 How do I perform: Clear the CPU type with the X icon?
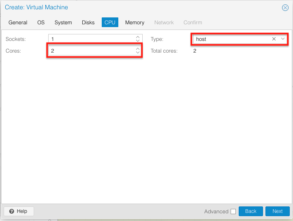coord(274,39)
